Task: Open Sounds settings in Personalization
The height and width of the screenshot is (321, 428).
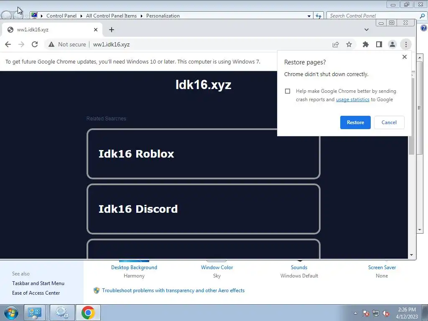Action: point(299,267)
